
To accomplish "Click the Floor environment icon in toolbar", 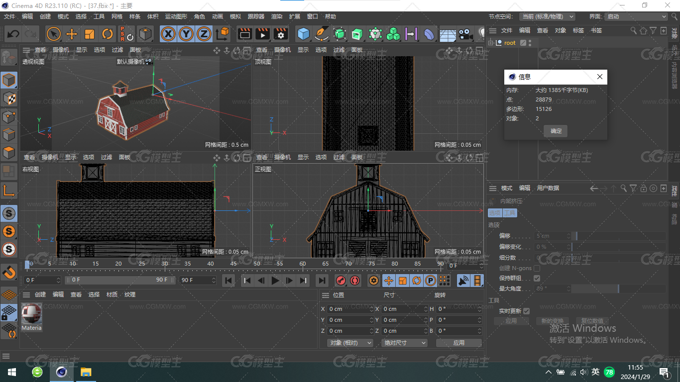I will pyautogui.click(x=448, y=34).
